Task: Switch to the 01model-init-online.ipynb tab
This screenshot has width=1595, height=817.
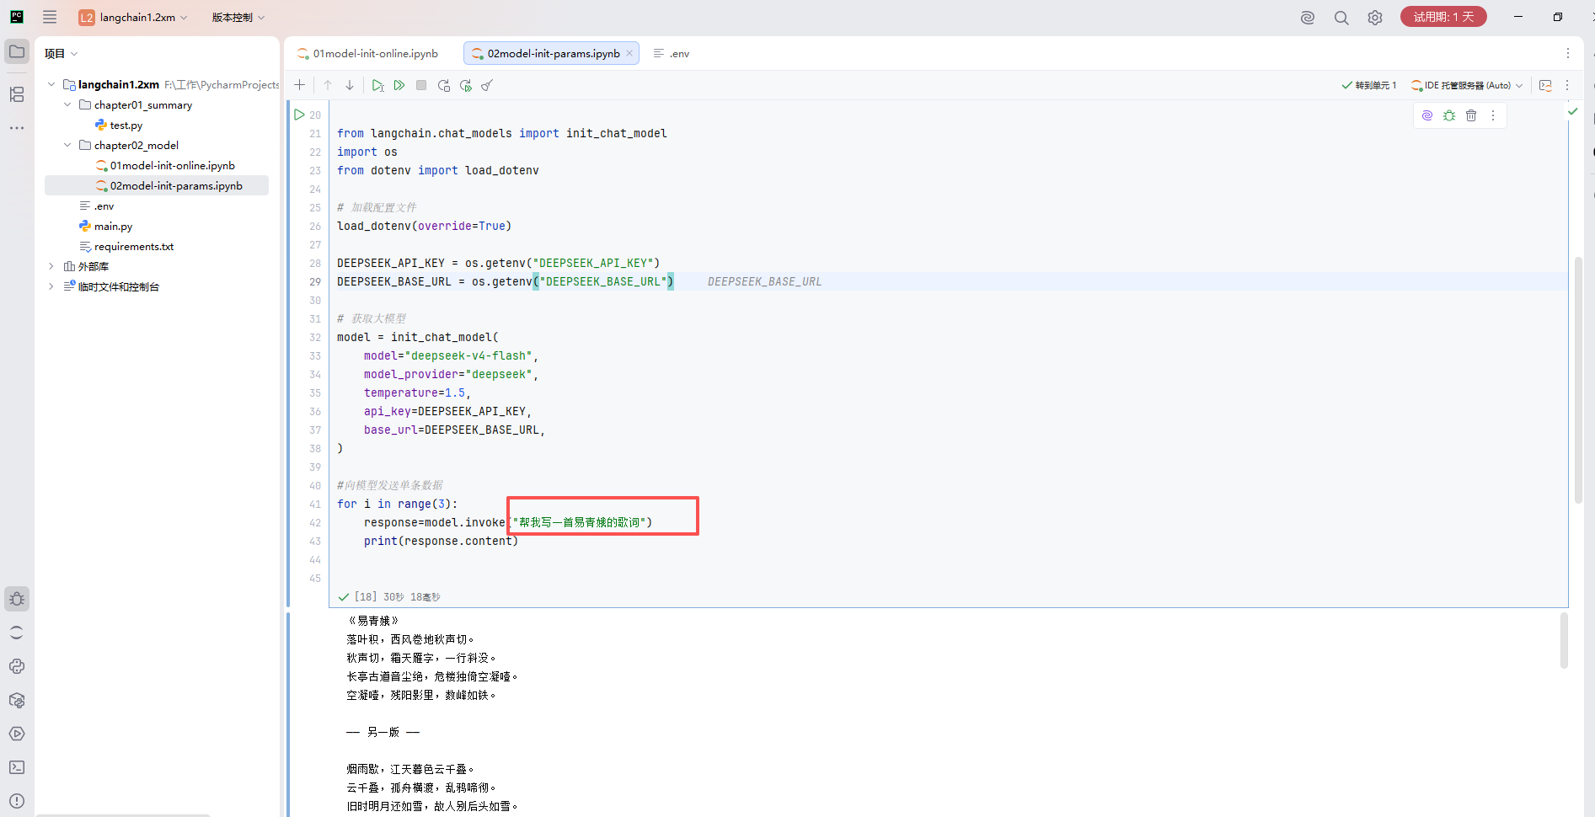Action: tap(368, 53)
